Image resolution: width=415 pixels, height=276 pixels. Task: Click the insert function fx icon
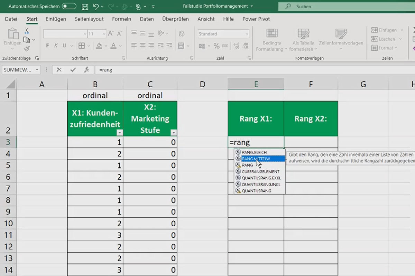[87, 70]
